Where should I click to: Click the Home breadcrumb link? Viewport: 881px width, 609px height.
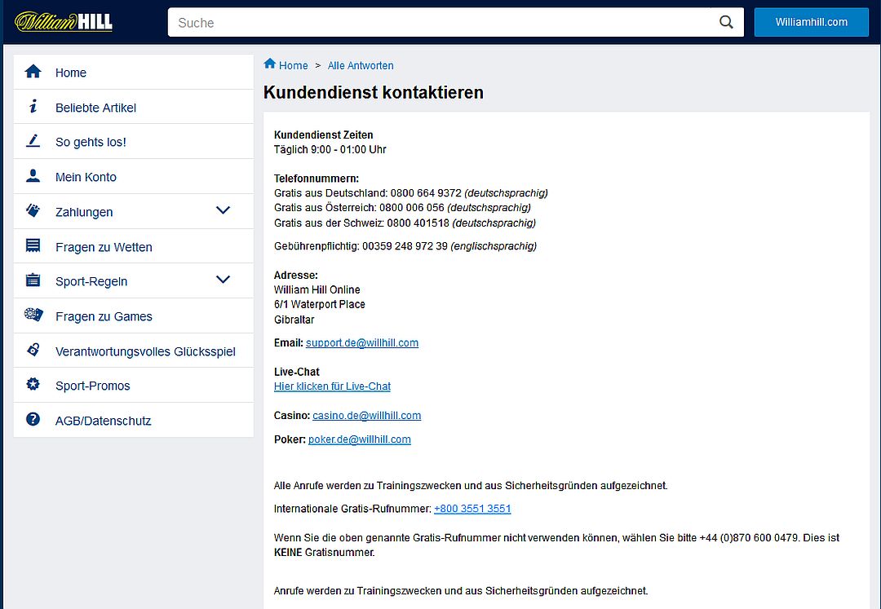294,66
